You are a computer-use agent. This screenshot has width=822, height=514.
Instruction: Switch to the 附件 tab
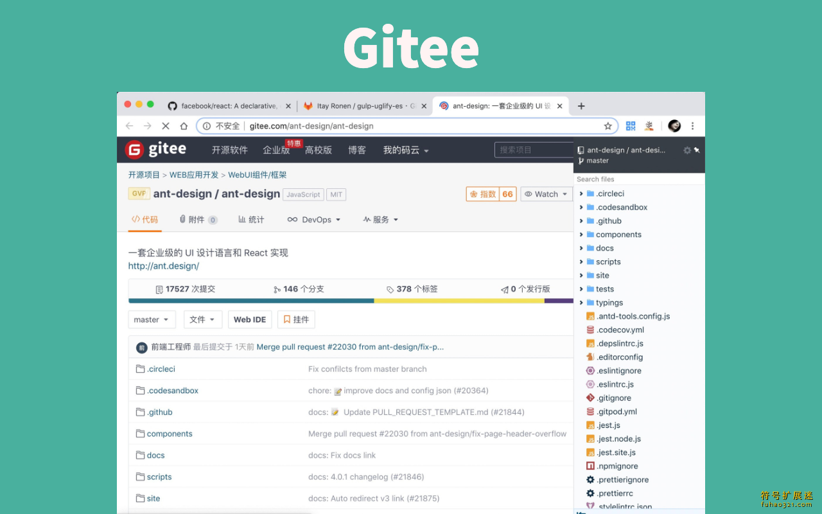198,220
